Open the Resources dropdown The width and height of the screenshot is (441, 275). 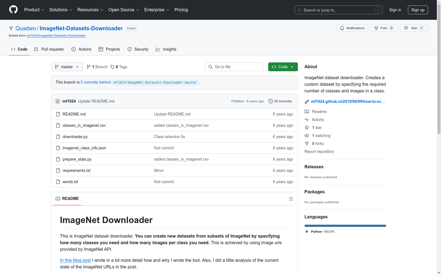[x=90, y=10]
